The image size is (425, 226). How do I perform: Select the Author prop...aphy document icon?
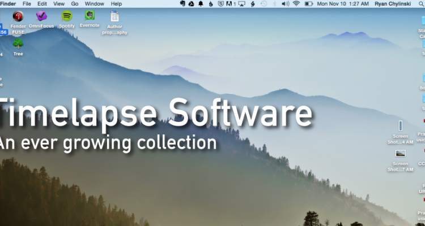tap(114, 16)
